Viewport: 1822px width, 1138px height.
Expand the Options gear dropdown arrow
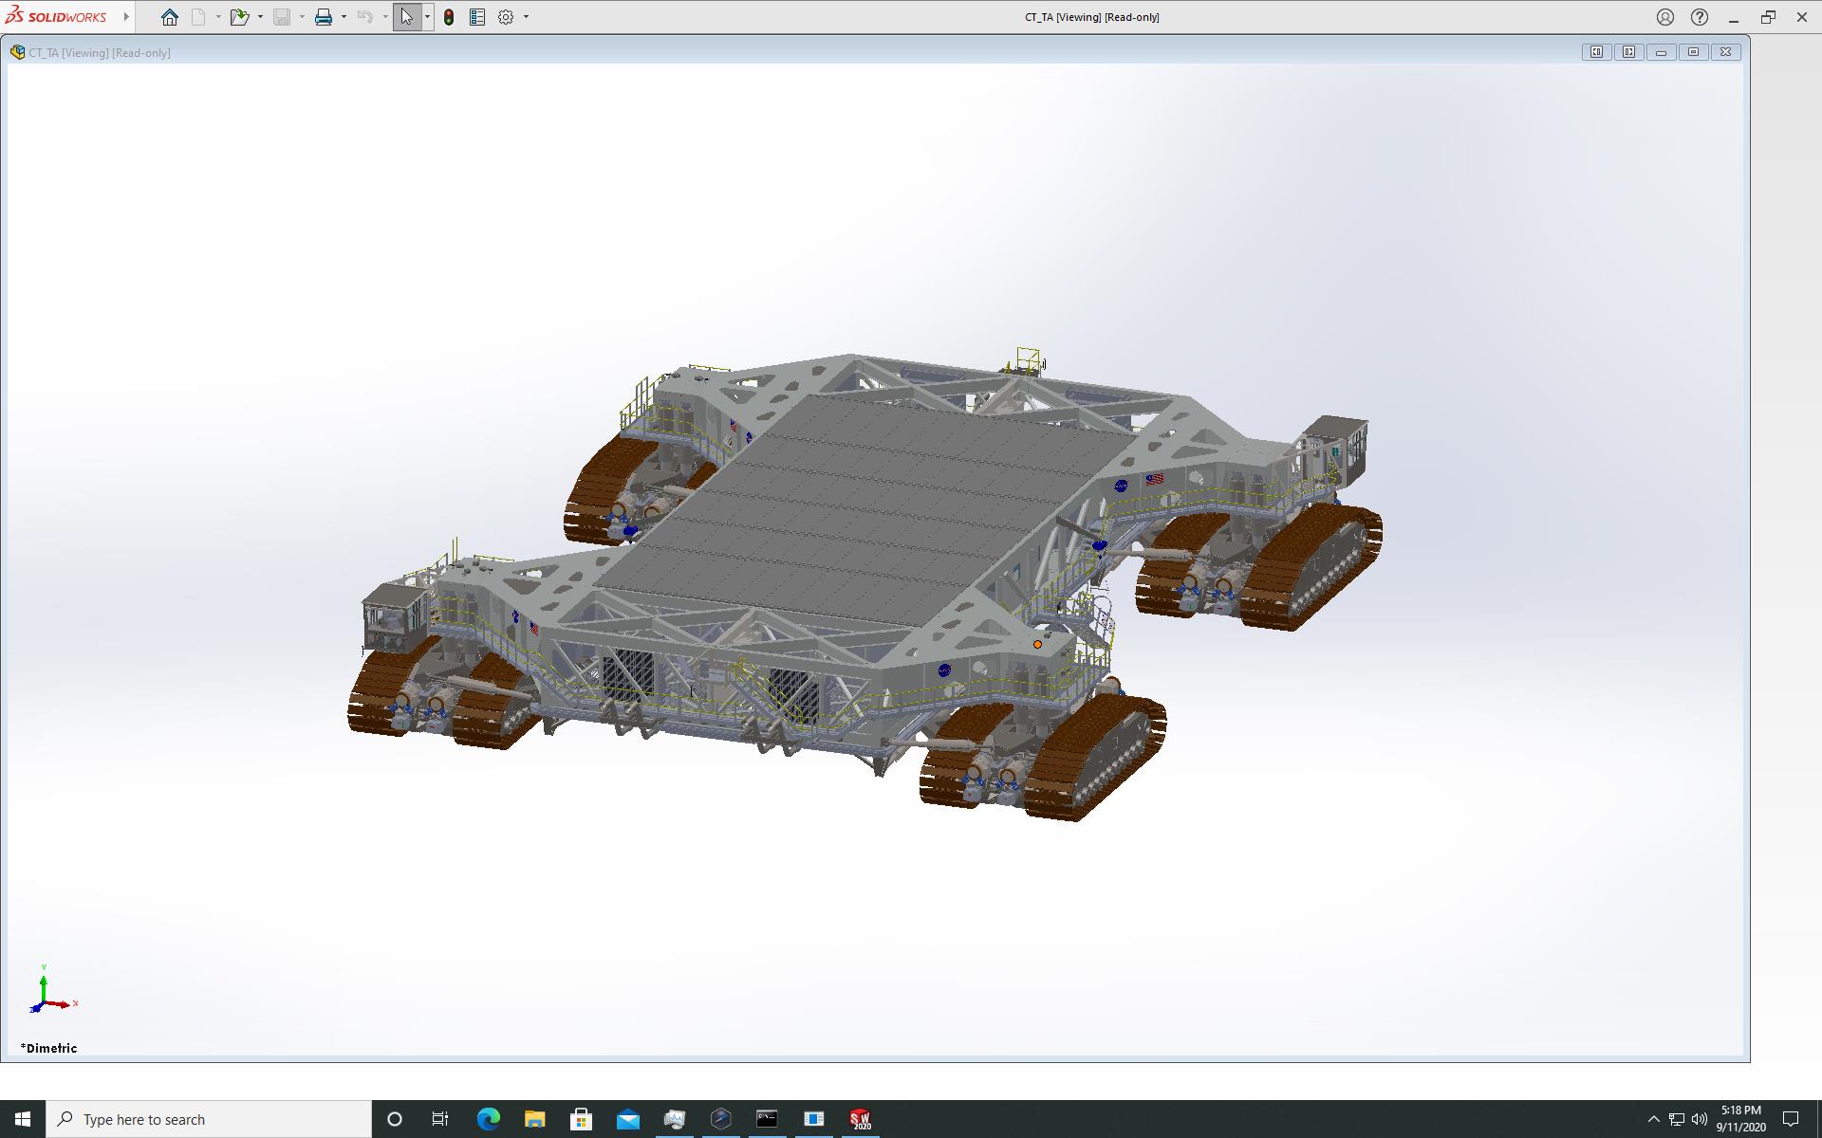[526, 17]
